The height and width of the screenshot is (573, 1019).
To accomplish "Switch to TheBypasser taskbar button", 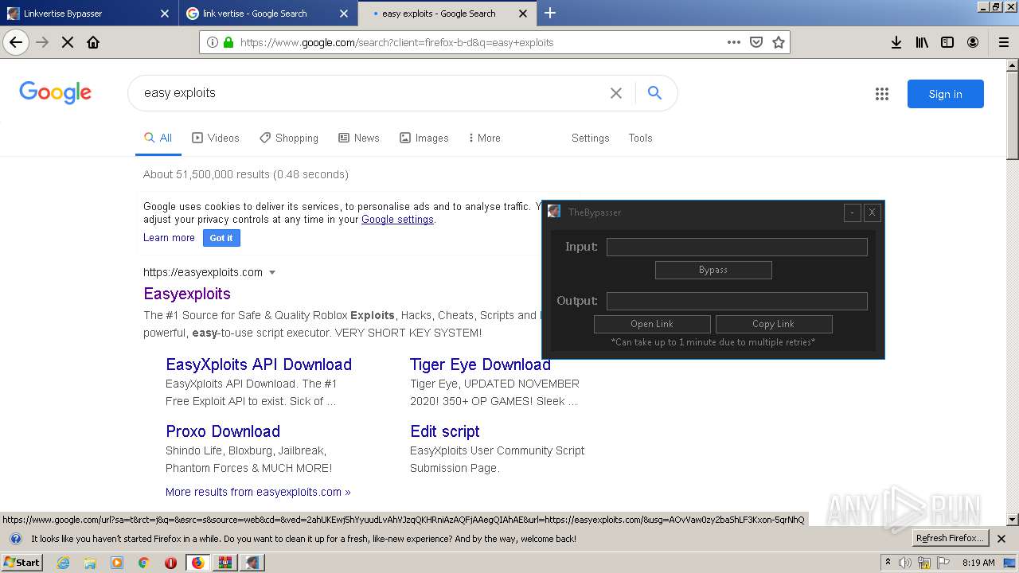I will pos(252,563).
